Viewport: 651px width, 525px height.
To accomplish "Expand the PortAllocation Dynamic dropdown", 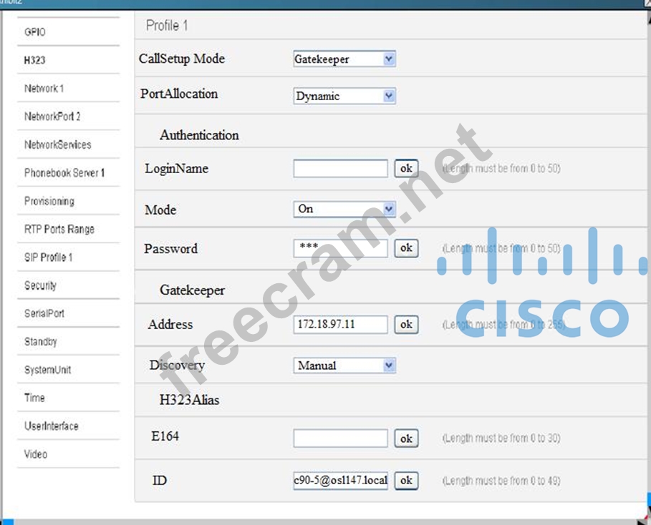I will 344,96.
